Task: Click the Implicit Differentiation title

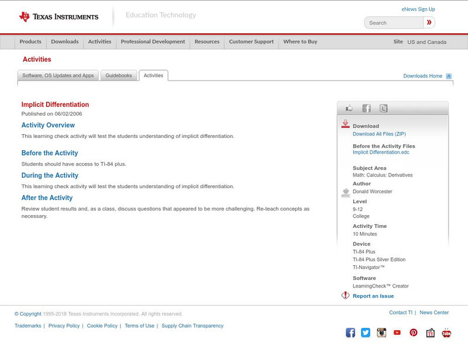Action: point(55,105)
